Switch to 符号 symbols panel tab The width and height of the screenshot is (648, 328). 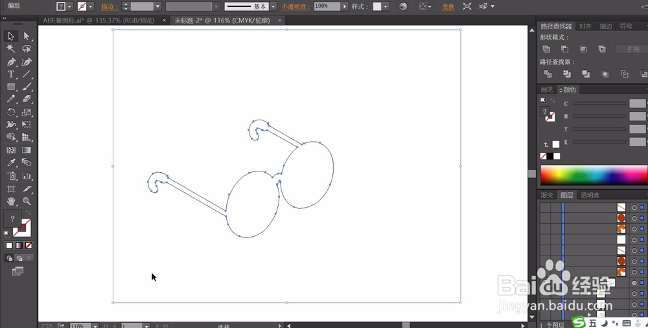coord(626,26)
